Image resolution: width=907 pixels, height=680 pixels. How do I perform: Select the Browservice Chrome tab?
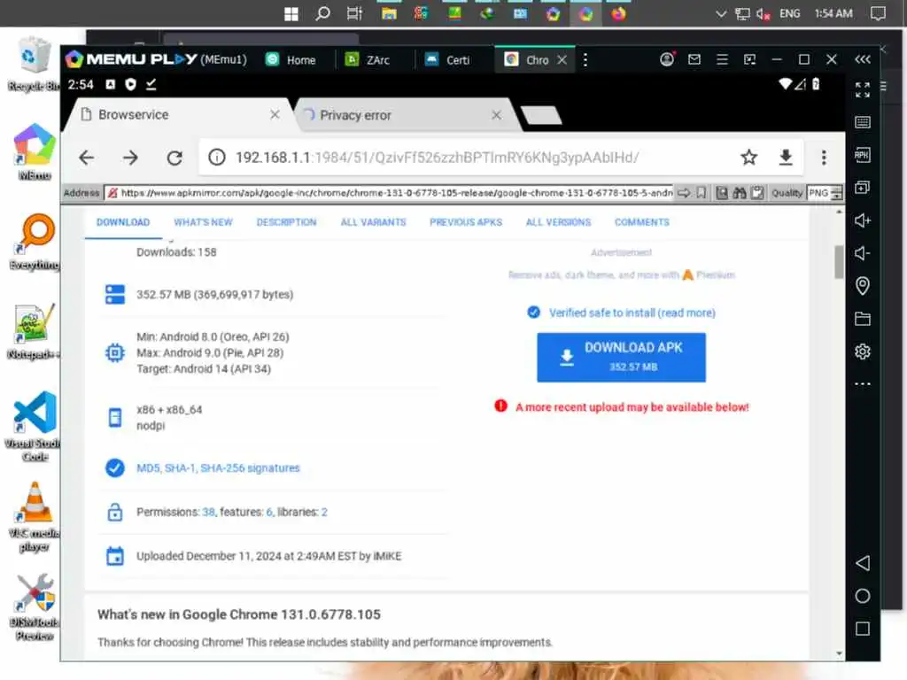(174, 114)
